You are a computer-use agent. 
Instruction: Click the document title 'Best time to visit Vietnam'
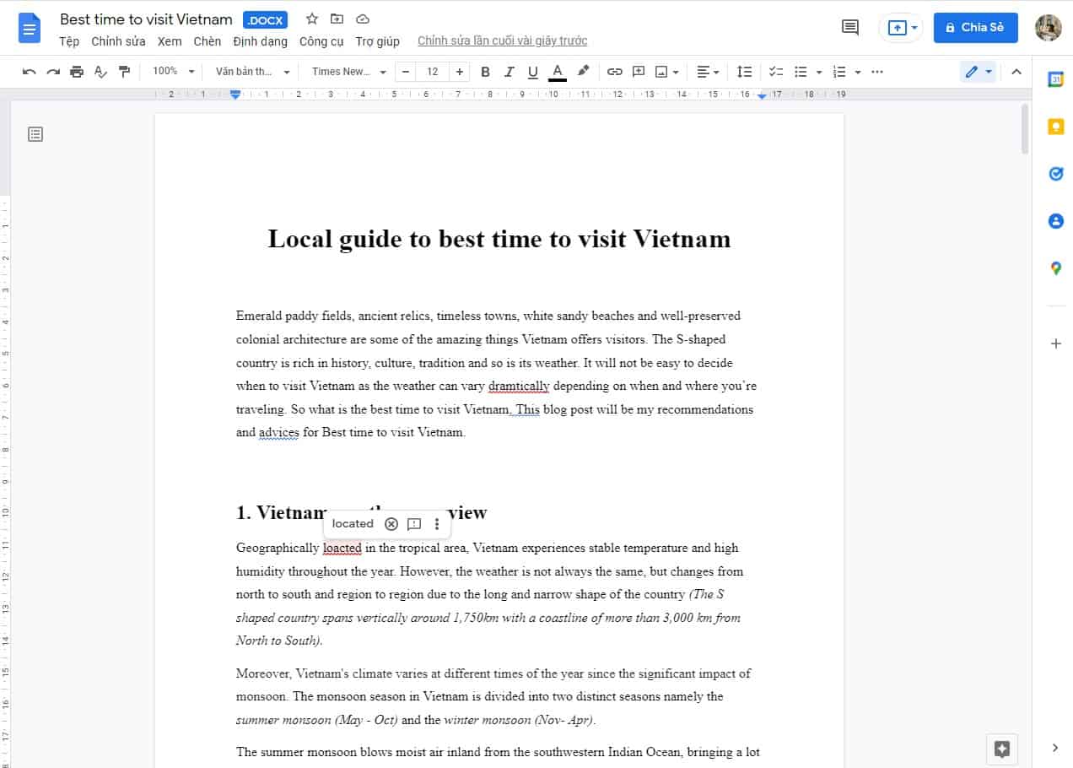coord(146,19)
